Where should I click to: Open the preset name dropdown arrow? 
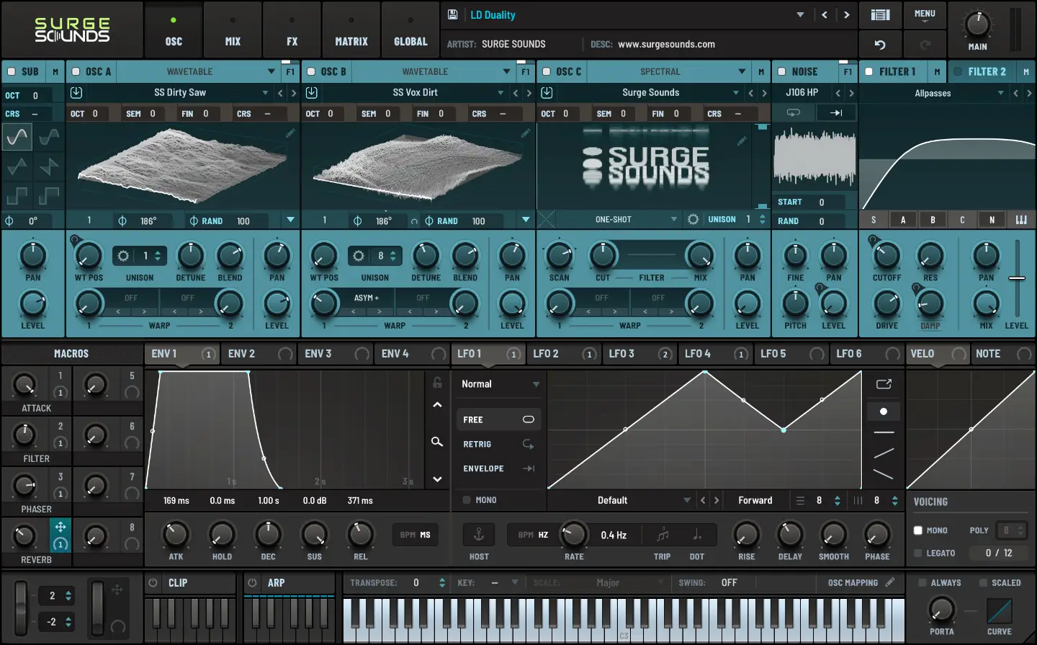click(x=800, y=15)
